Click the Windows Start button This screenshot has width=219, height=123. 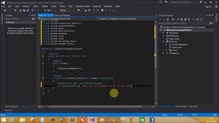[x=3, y=120]
